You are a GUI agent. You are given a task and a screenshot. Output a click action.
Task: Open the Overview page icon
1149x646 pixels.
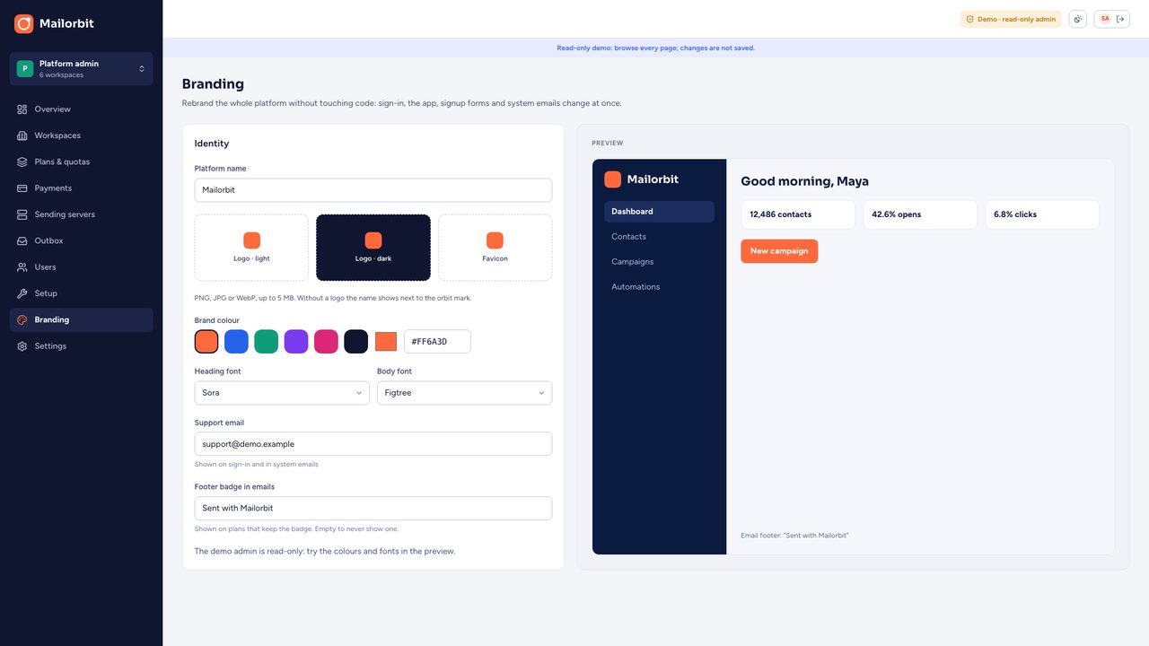click(x=22, y=109)
